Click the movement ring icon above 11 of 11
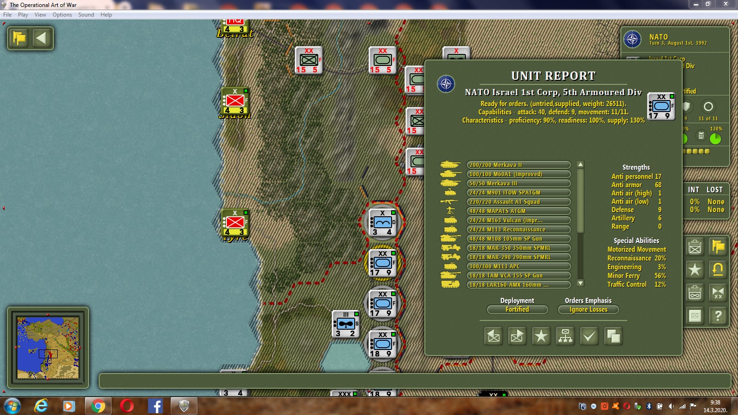The image size is (738, 415). point(708,107)
